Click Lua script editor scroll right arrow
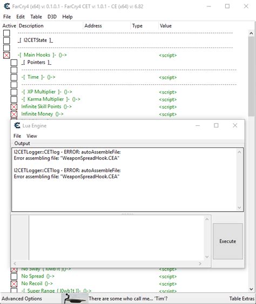This screenshot has height=304, width=256. coord(200,264)
